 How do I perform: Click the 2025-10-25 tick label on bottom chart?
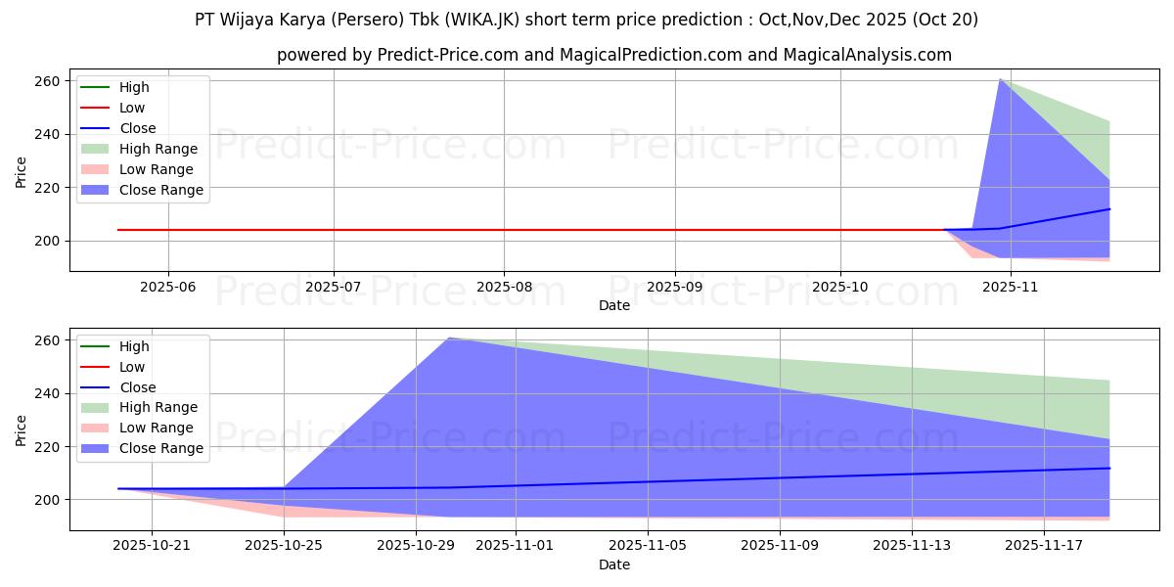pos(284,546)
